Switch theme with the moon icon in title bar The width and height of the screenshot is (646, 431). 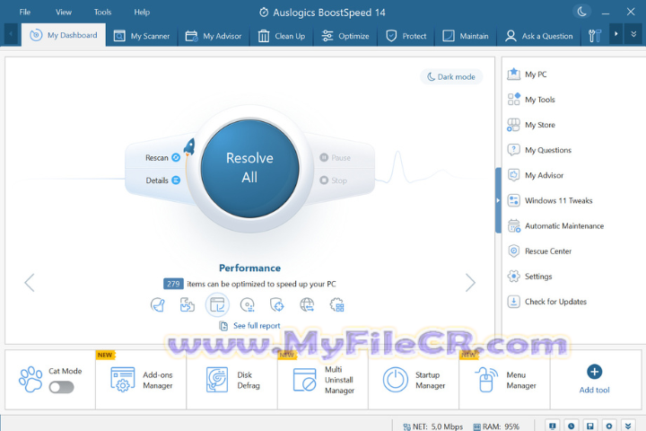[x=581, y=12]
